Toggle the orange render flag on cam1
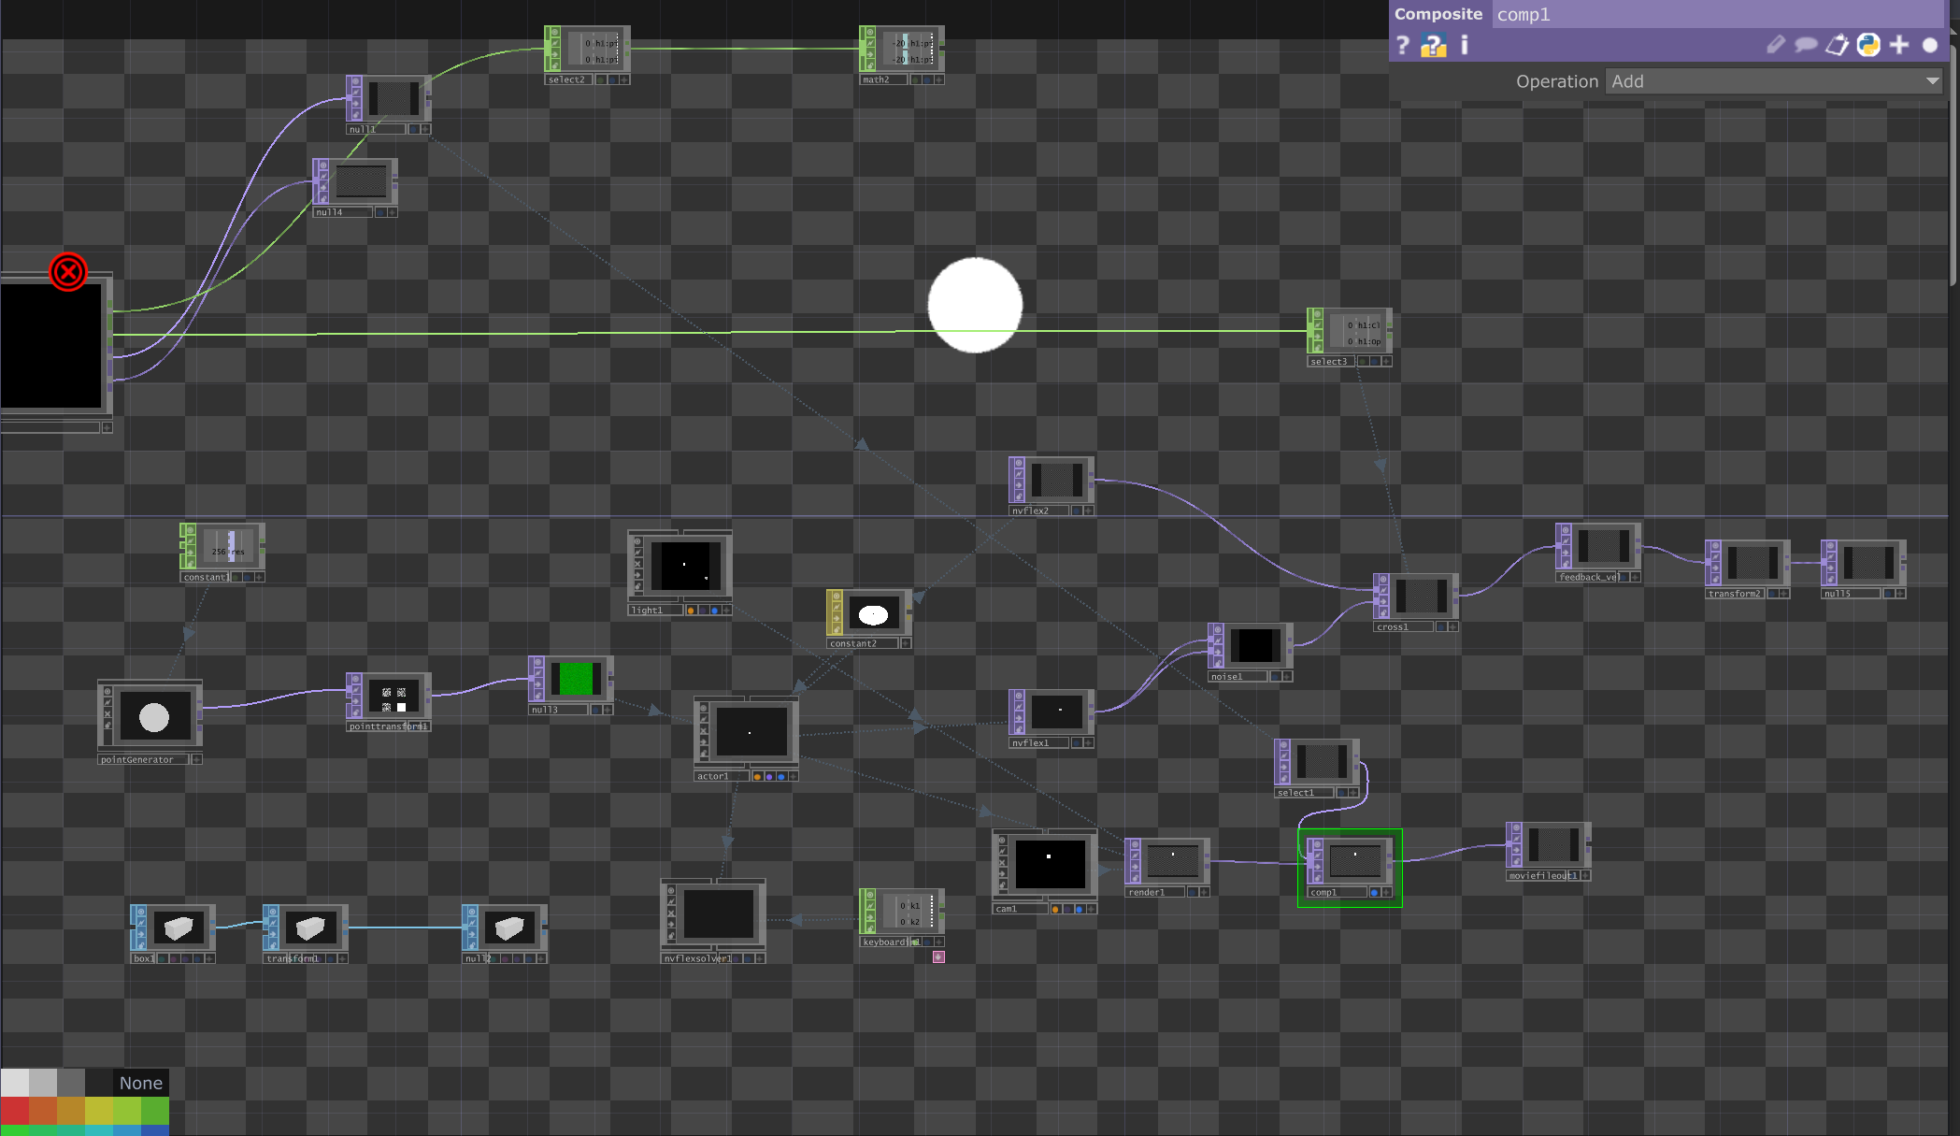1960x1136 pixels. point(1055,909)
